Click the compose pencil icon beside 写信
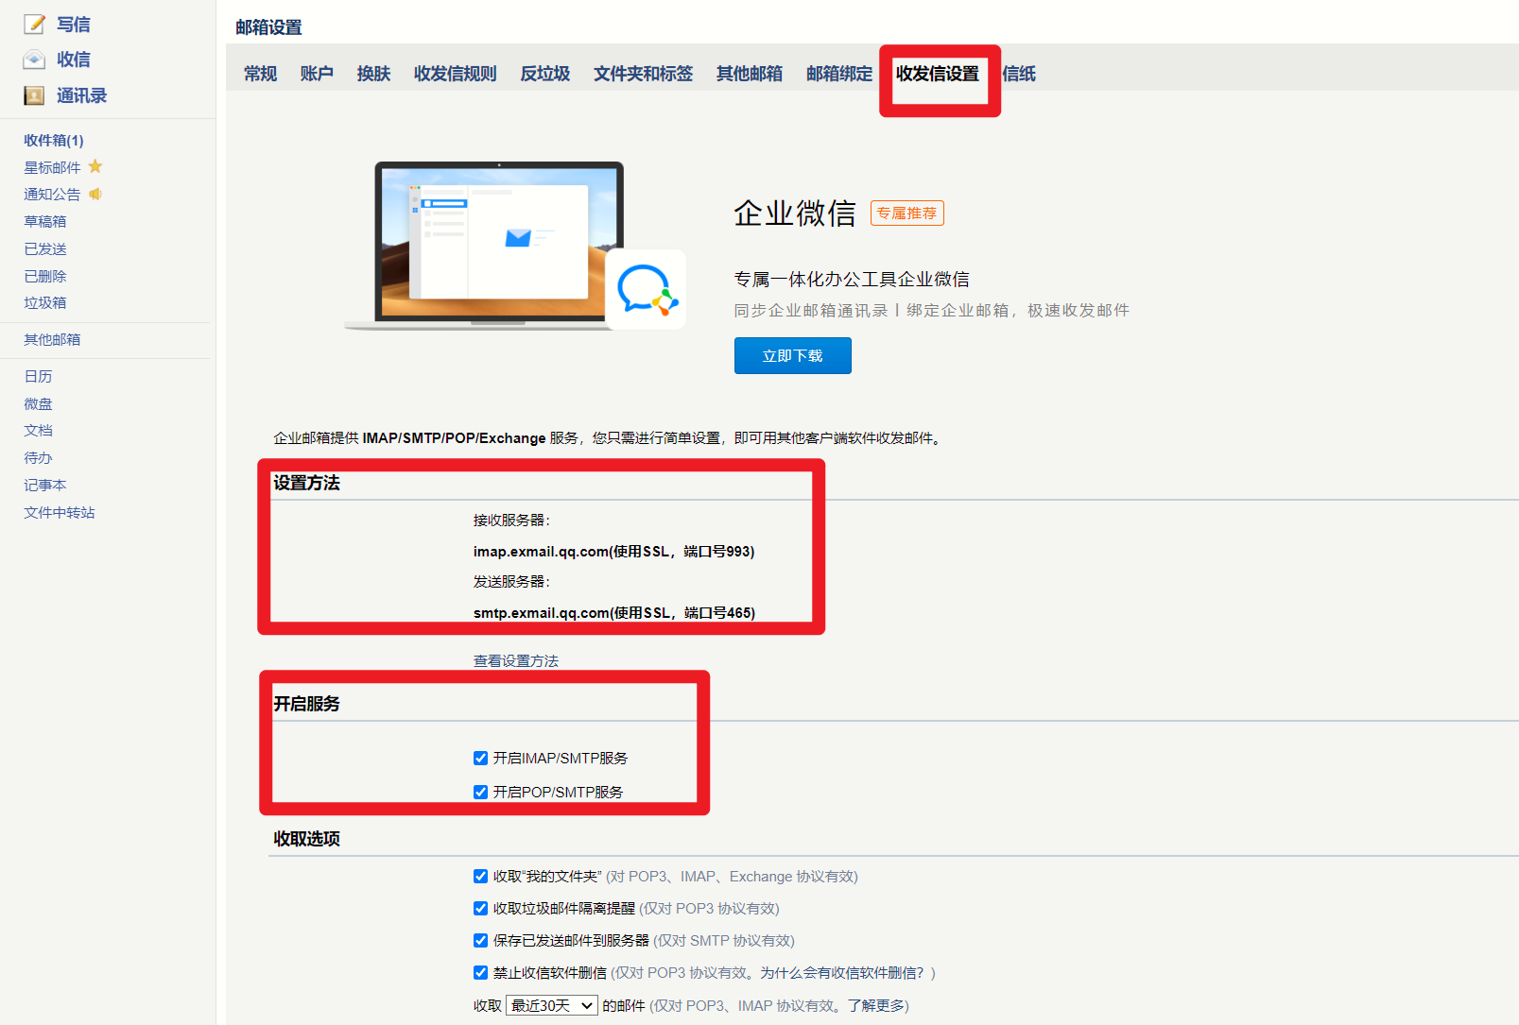The height and width of the screenshot is (1025, 1519). point(33,24)
